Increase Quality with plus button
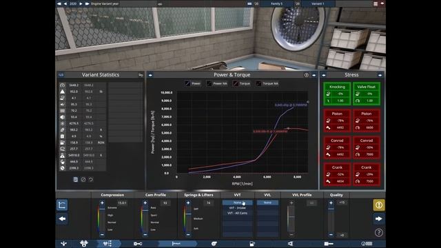Viewport: 441px width, 248px height. [x=331, y=203]
